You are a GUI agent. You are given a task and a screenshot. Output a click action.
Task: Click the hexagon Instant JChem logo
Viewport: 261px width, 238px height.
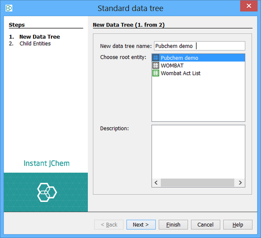[x=46, y=192]
